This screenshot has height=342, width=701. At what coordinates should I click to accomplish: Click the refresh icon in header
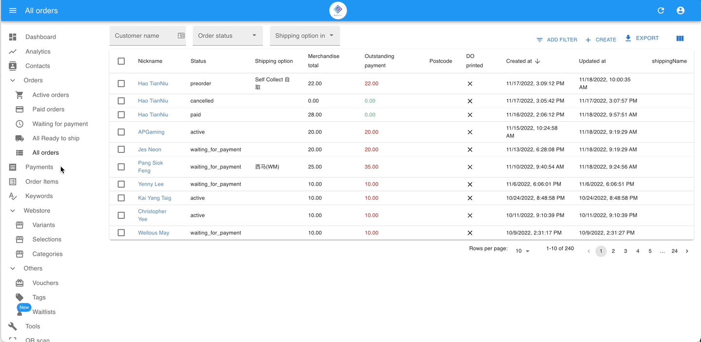(x=661, y=11)
